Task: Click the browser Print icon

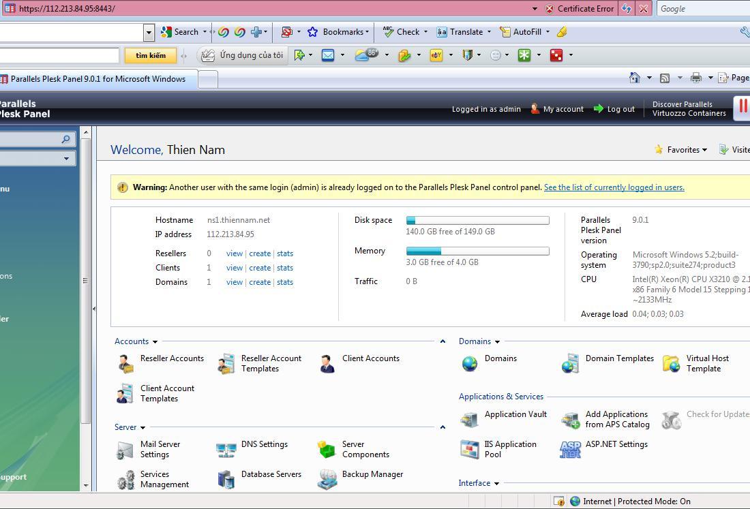Action: click(x=696, y=78)
